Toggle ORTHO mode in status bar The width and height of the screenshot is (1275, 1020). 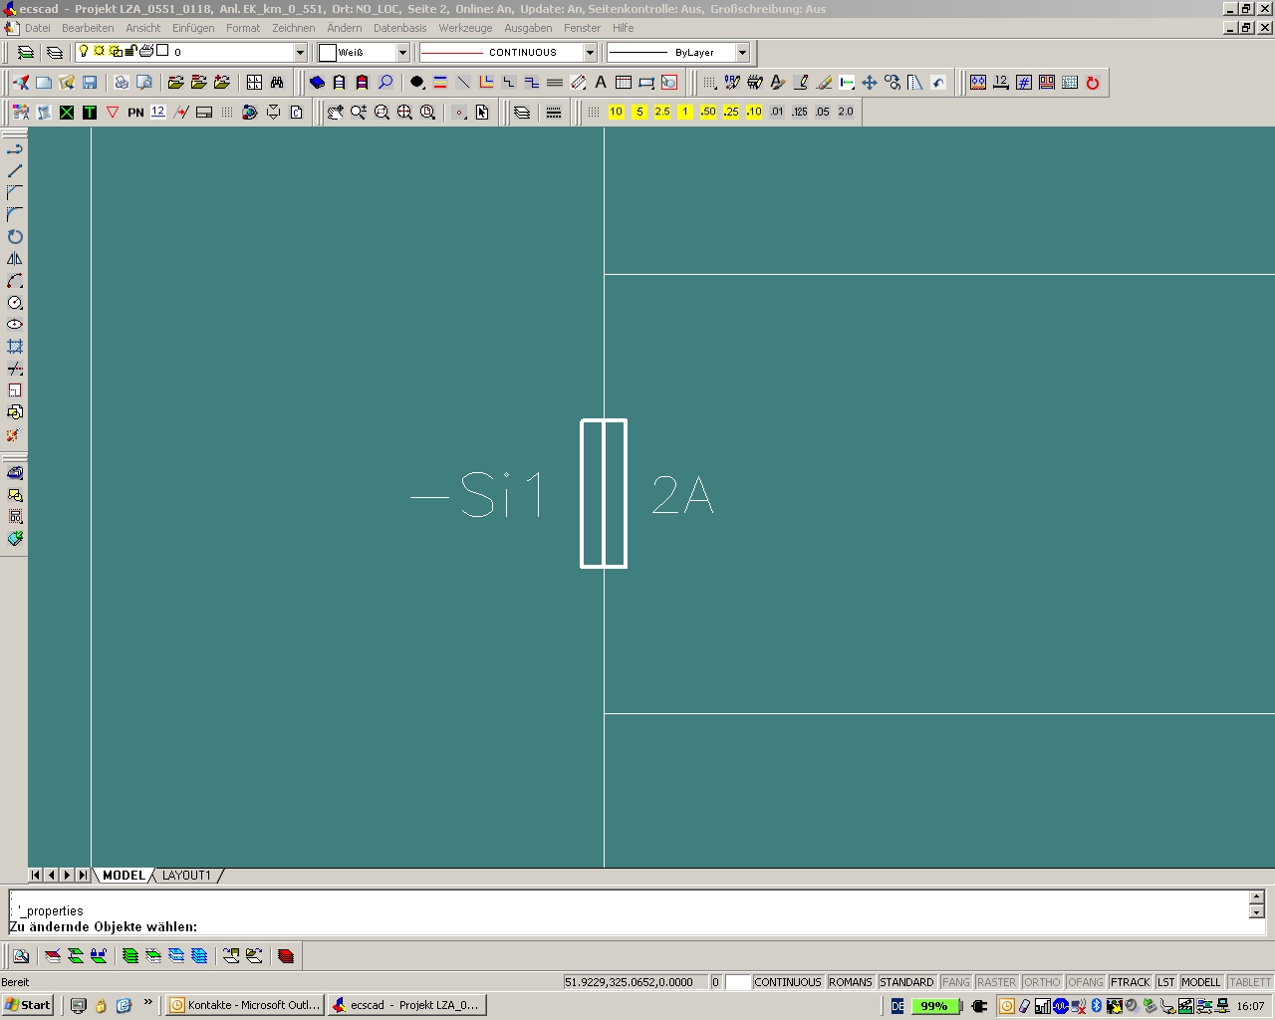(x=1042, y=982)
